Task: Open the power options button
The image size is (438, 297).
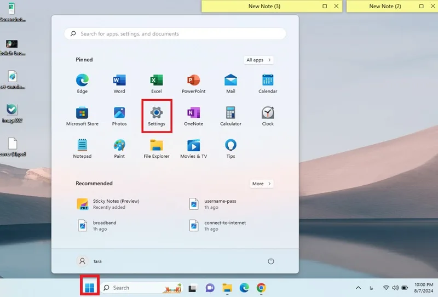Action: coord(270,261)
